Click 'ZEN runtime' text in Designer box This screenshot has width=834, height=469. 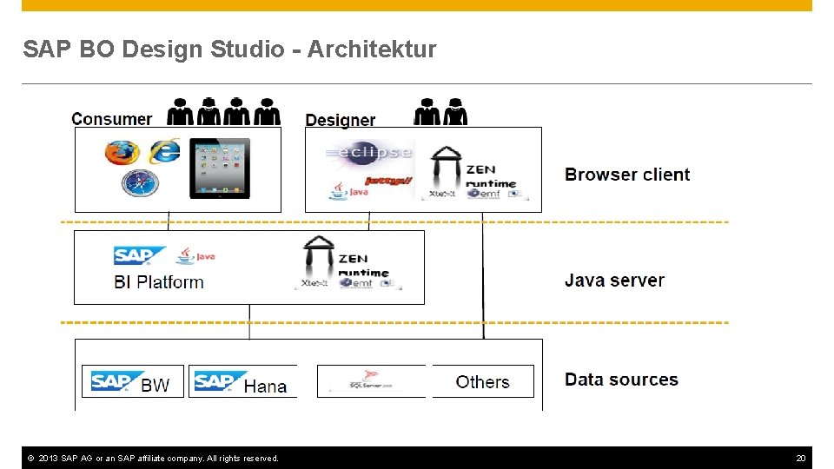click(x=491, y=176)
